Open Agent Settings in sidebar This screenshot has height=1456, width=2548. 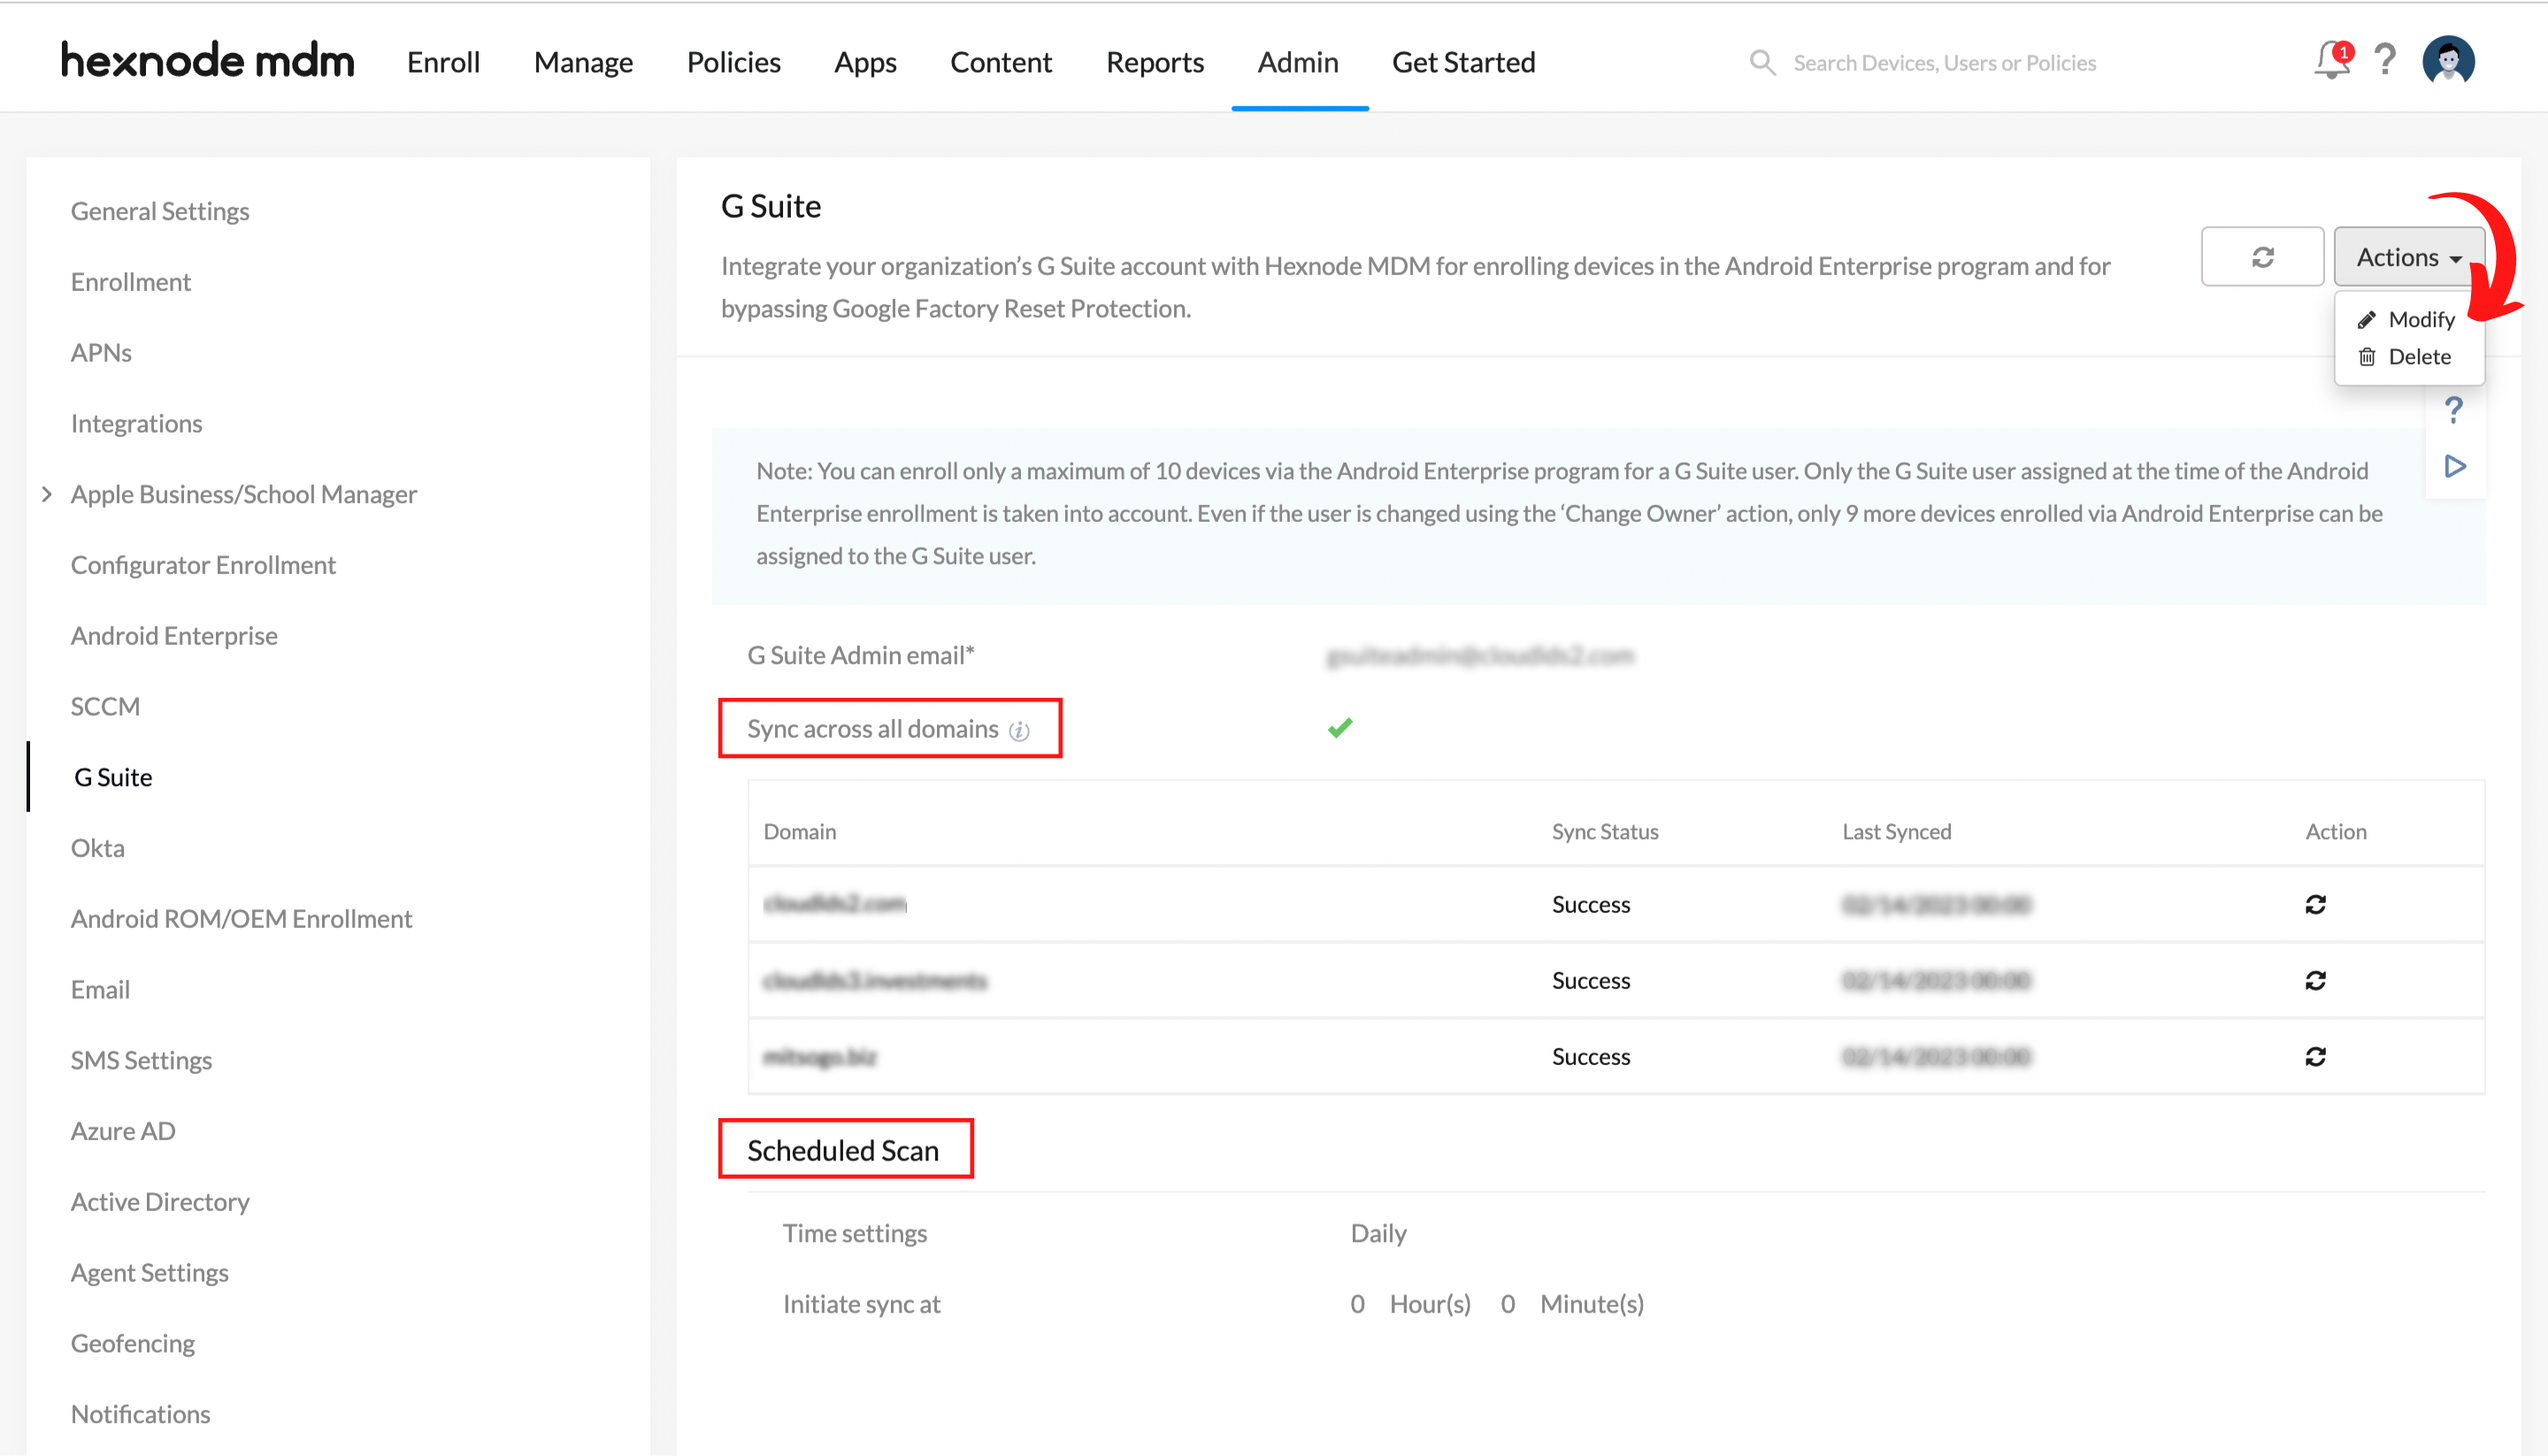click(150, 1273)
